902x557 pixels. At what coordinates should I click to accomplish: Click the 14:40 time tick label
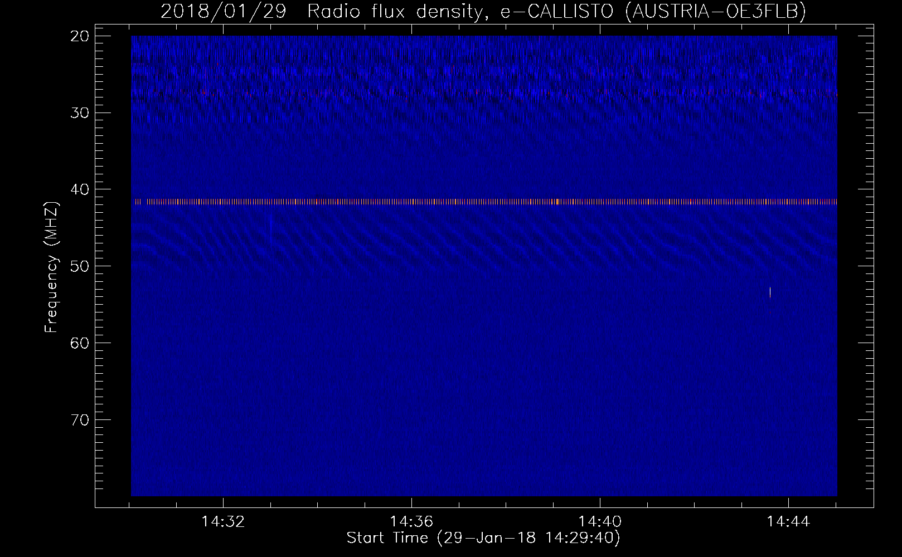coord(600,522)
